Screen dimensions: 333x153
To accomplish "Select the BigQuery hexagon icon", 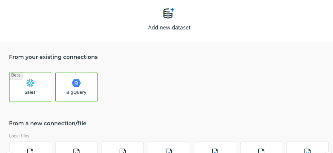I will pos(76,83).
